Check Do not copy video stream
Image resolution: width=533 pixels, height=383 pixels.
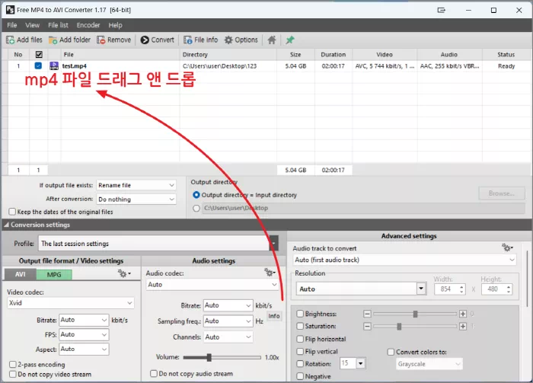pos(13,374)
